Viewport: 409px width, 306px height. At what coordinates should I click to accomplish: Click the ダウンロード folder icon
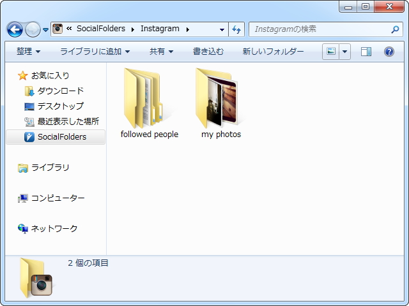coord(29,91)
